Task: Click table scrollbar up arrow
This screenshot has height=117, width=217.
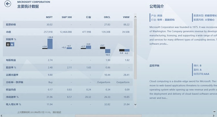Action: [135, 17]
